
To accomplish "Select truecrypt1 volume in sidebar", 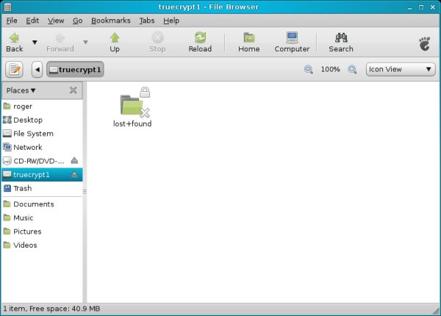I will (42, 175).
